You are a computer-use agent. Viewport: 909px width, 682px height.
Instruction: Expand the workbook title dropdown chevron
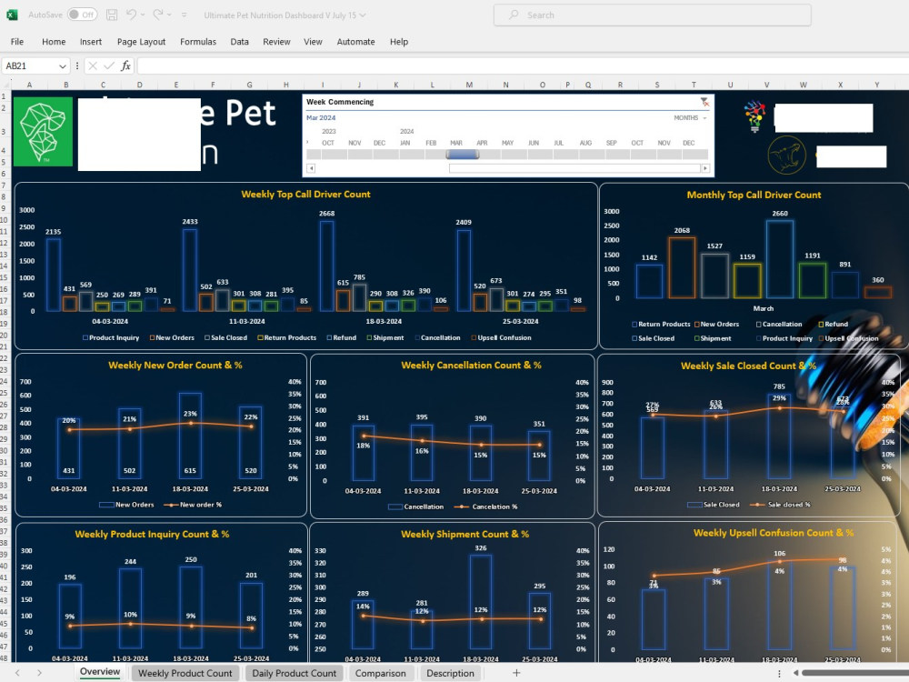point(363,15)
